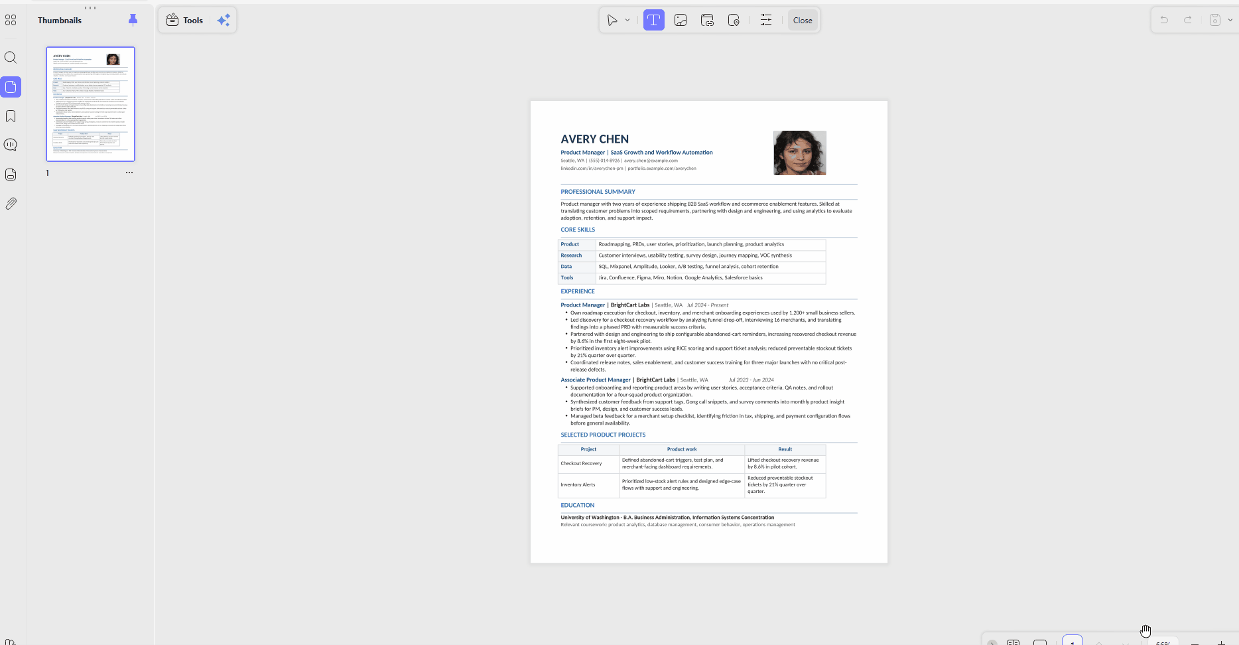The height and width of the screenshot is (645, 1239).
Task: Launch the AI assistant sparkle icon
Action: pyautogui.click(x=224, y=21)
